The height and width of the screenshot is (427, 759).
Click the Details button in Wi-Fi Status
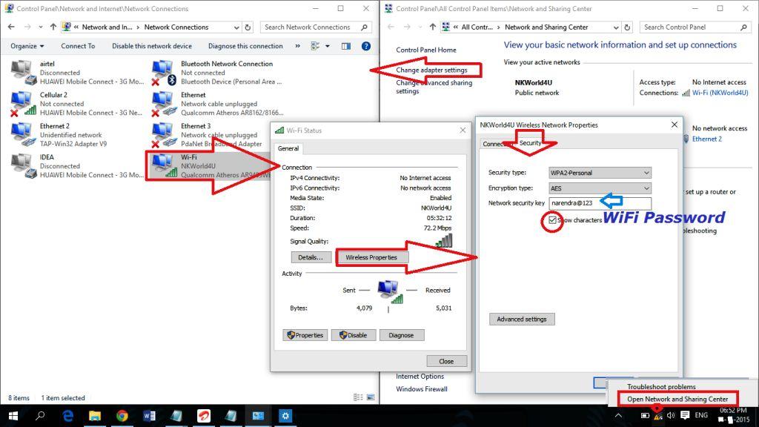click(x=311, y=257)
